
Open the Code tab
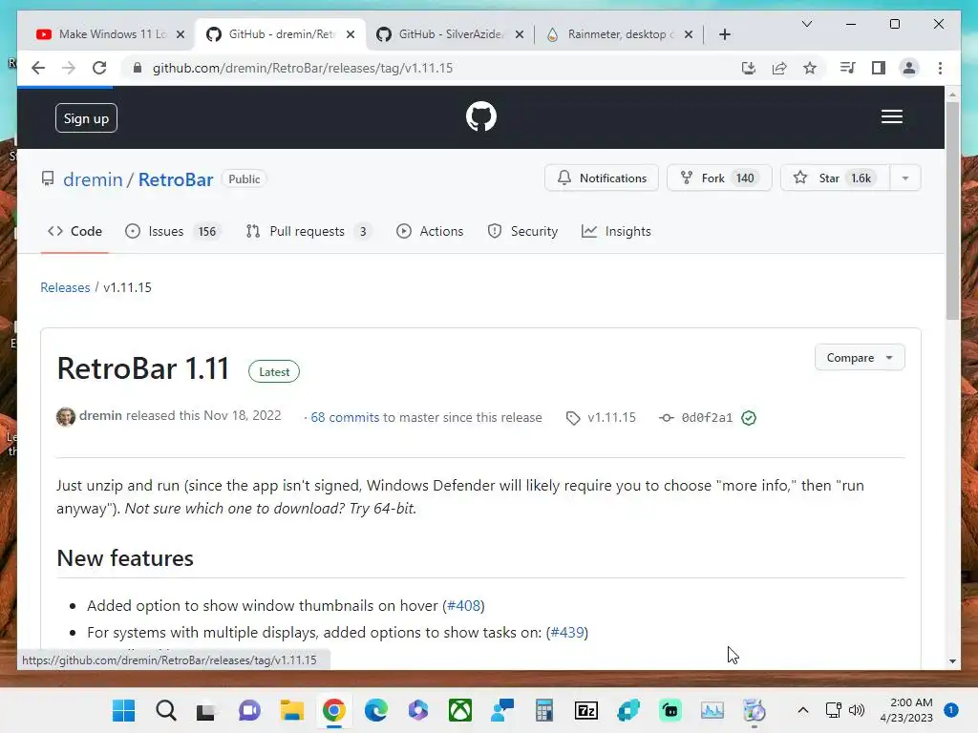pyautogui.click(x=74, y=231)
